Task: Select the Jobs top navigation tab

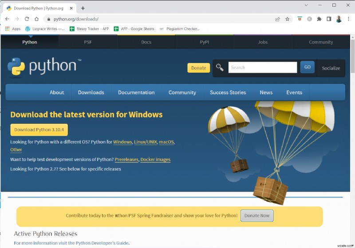Action: pos(263,42)
